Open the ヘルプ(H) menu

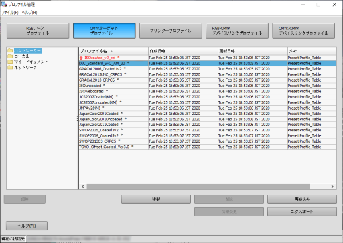29,13
